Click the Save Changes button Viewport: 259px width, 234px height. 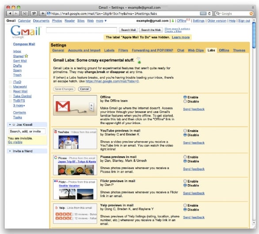[64, 89]
